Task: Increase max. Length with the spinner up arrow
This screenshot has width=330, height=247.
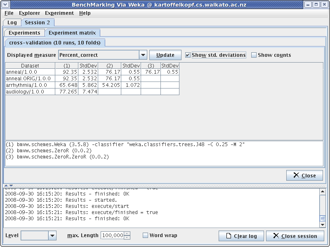Action: [x=127, y=233]
